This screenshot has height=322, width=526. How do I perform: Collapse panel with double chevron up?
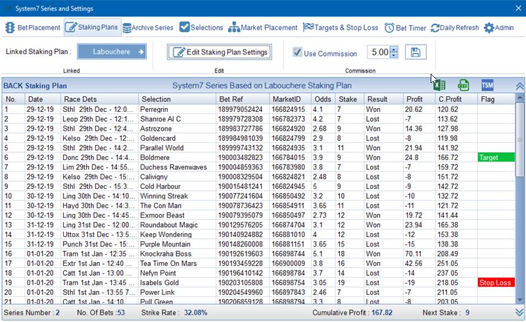pos(519,86)
